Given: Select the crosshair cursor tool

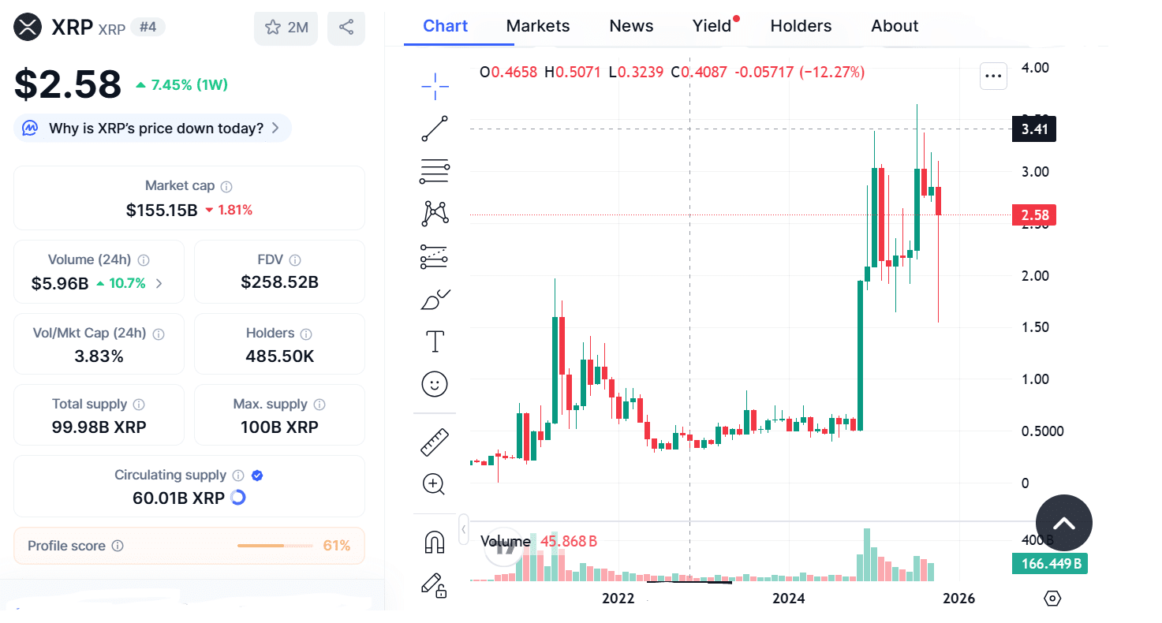Looking at the screenshot, I should pos(434,87).
